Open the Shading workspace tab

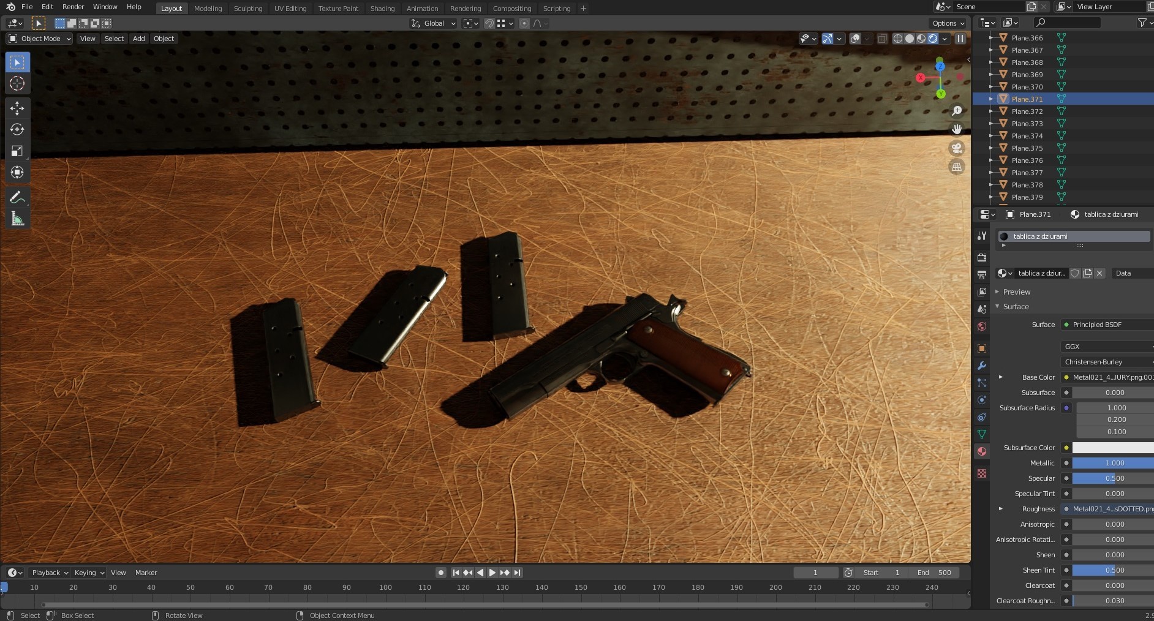[382, 9]
